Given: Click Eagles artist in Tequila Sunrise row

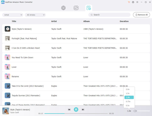Looking at the screenshot, I should (54, 96).
